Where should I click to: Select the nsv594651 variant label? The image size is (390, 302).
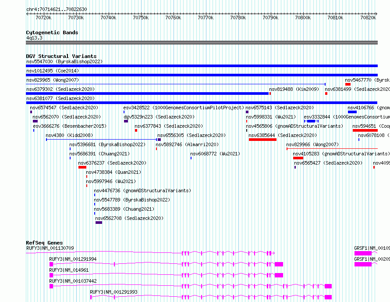point(371,126)
